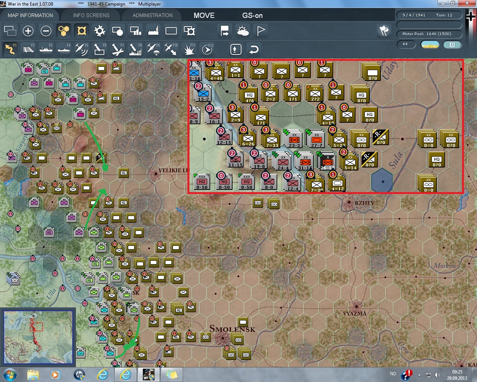Click the zoom in plus icon
Viewport: 477px width, 382px height.
pos(28,31)
